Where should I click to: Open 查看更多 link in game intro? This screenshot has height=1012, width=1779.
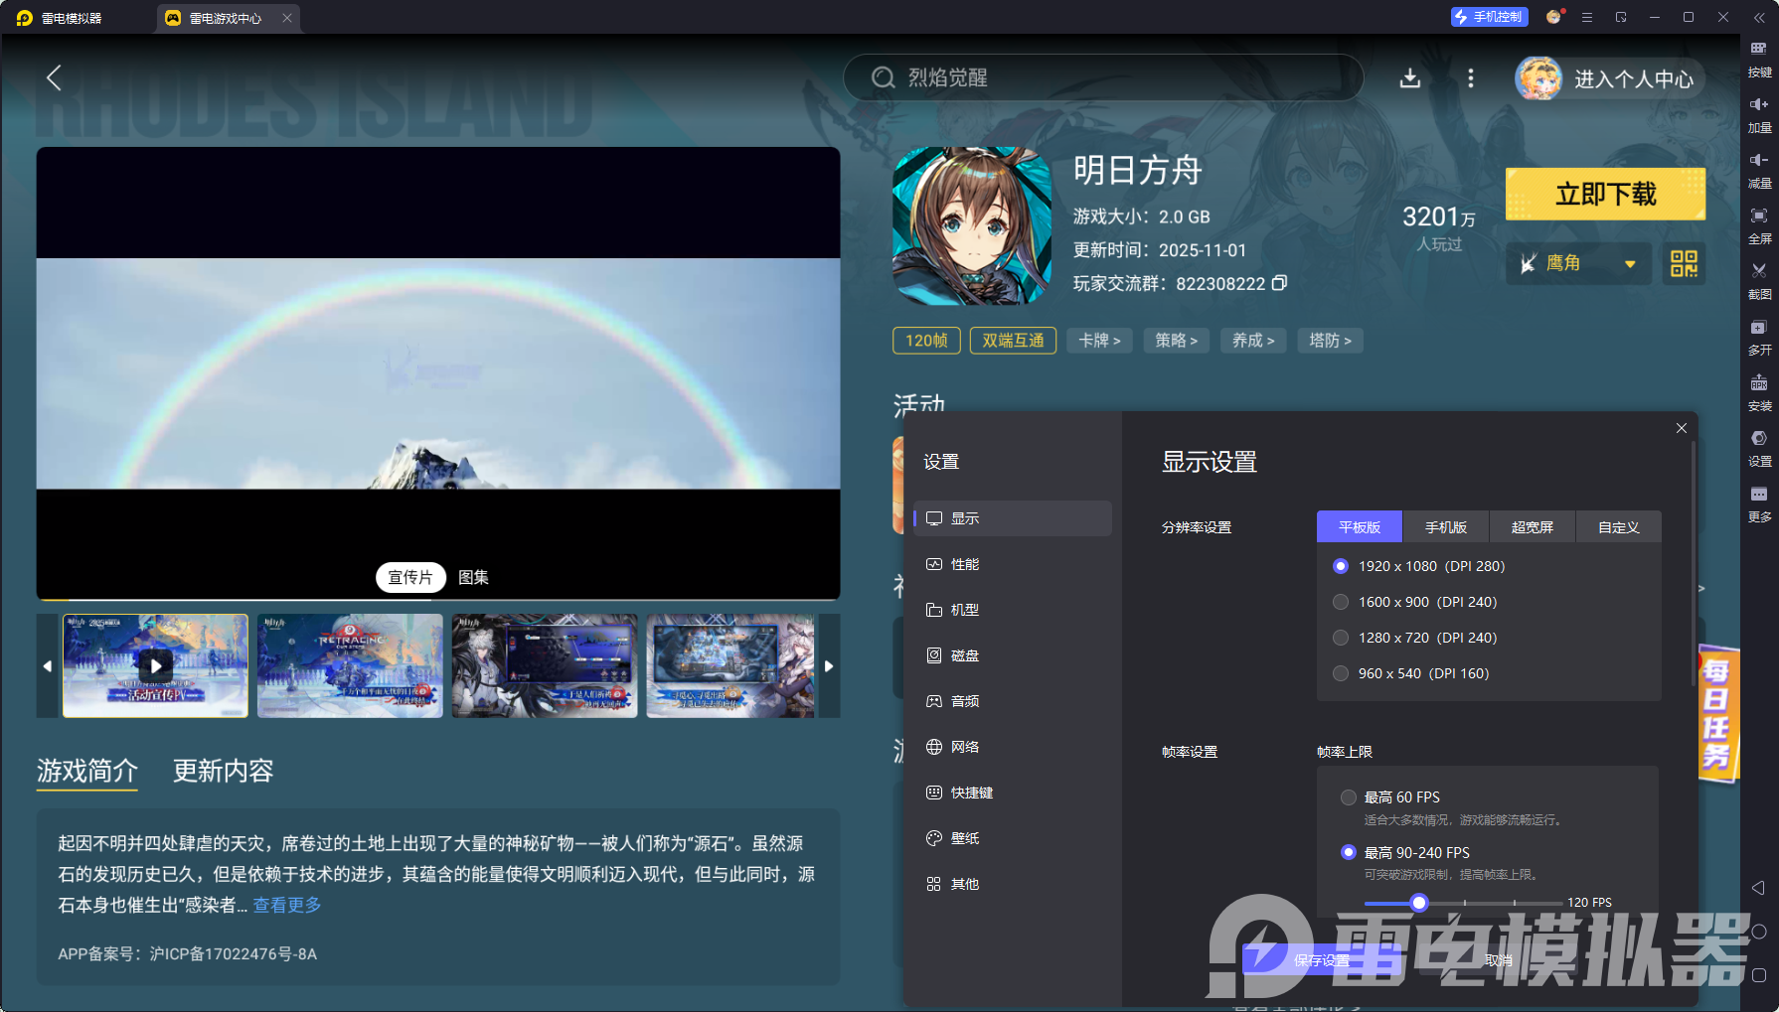(287, 905)
